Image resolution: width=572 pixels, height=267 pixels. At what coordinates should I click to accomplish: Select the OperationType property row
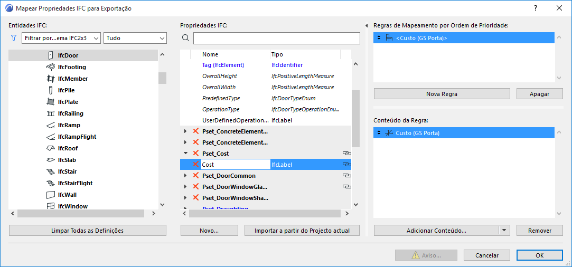tap(266, 109)
